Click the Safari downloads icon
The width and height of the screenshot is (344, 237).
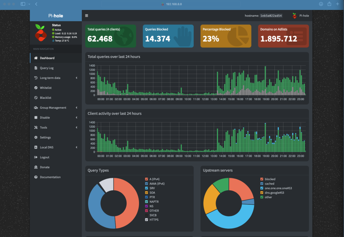tap(321, 4)
